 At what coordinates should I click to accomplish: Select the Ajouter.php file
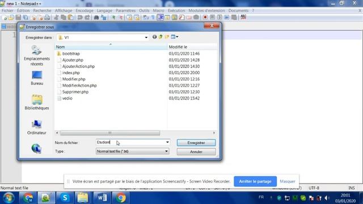click(73, 60)
